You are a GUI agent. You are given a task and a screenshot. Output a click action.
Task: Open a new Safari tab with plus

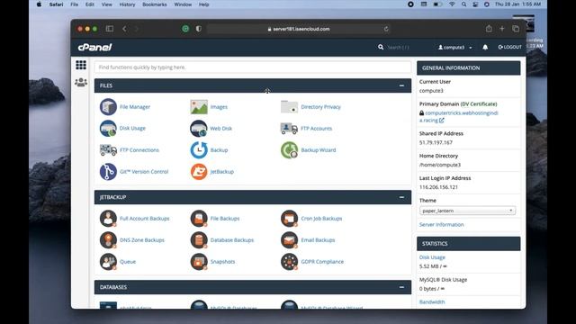coord(502,29)
